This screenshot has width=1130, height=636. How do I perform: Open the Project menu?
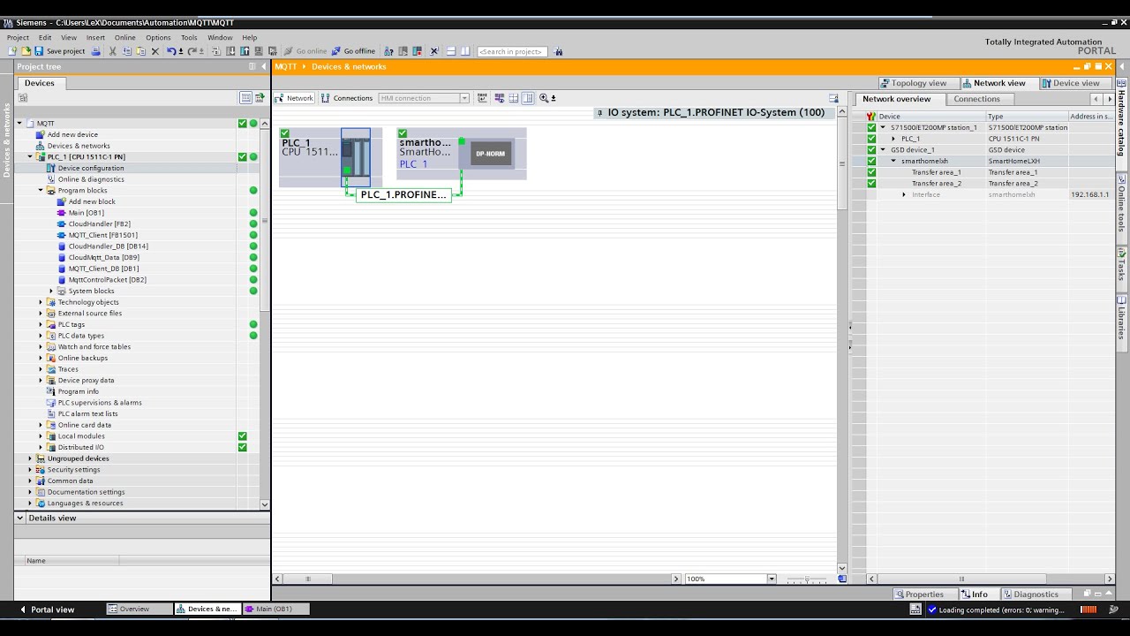point(18,38)
